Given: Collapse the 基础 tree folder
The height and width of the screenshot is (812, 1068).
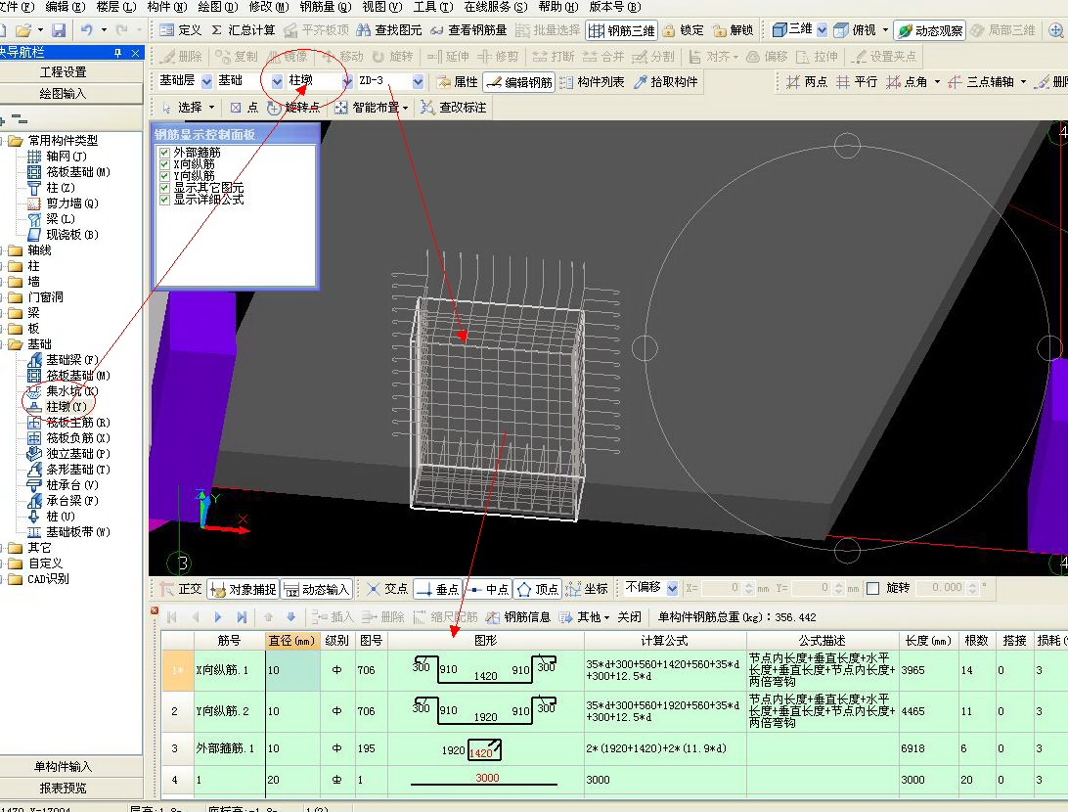Looking at the screenshot, I should [x=2, y=344].
